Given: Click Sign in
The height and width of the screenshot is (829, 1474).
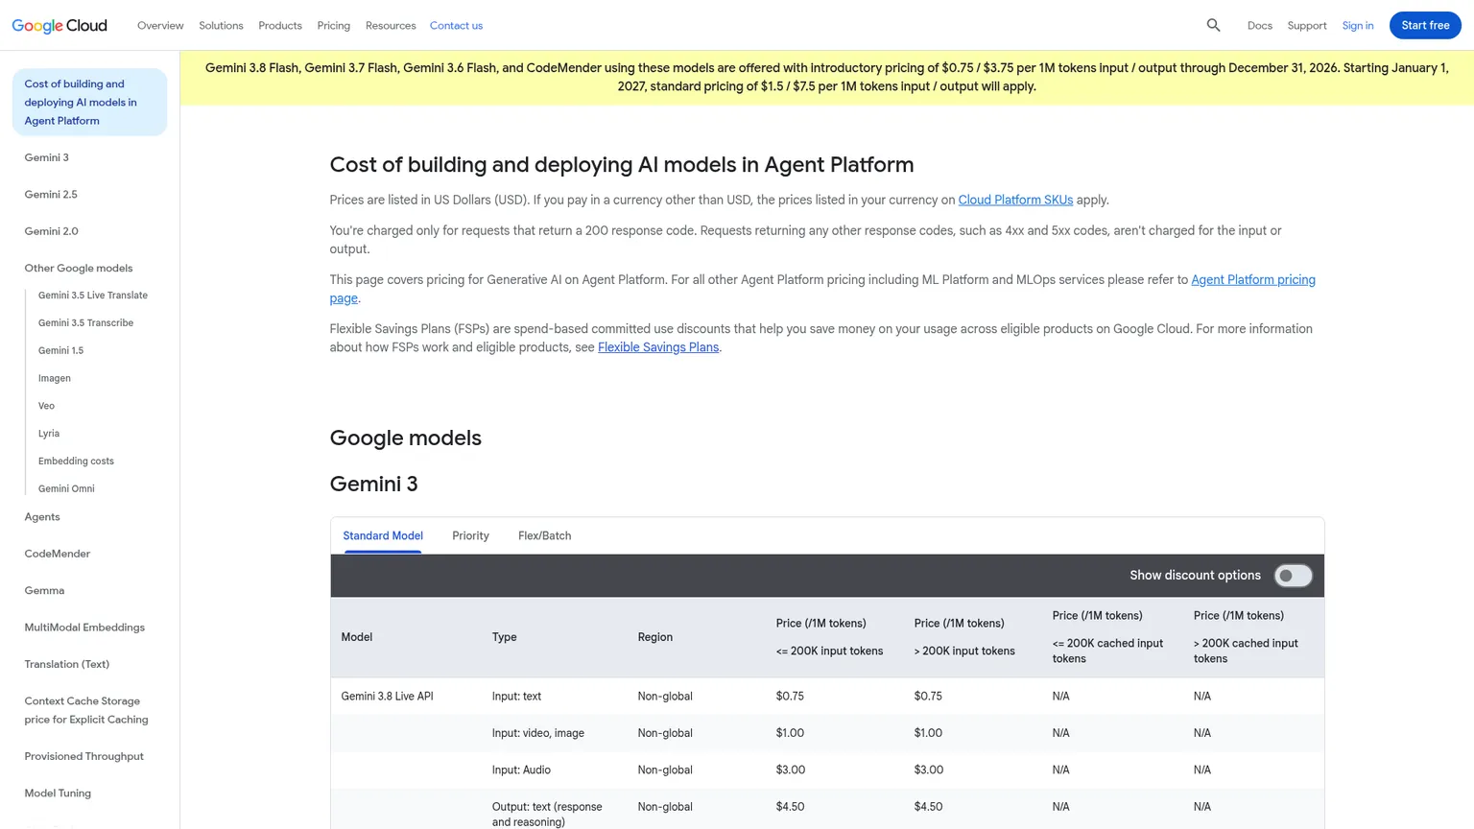Looking at the screenshot, I should (x=1358, y=26).
